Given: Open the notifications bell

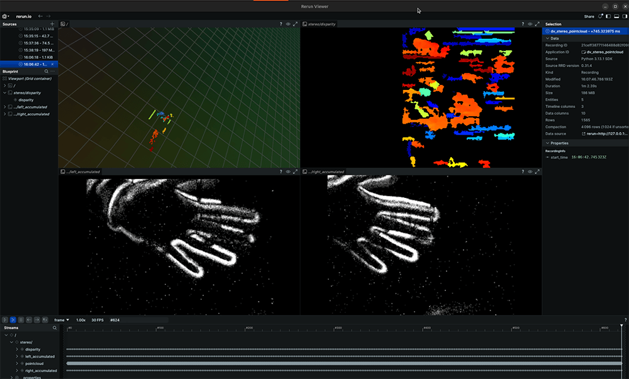Looking at the screenshot, I should click(x=600, y=16).
